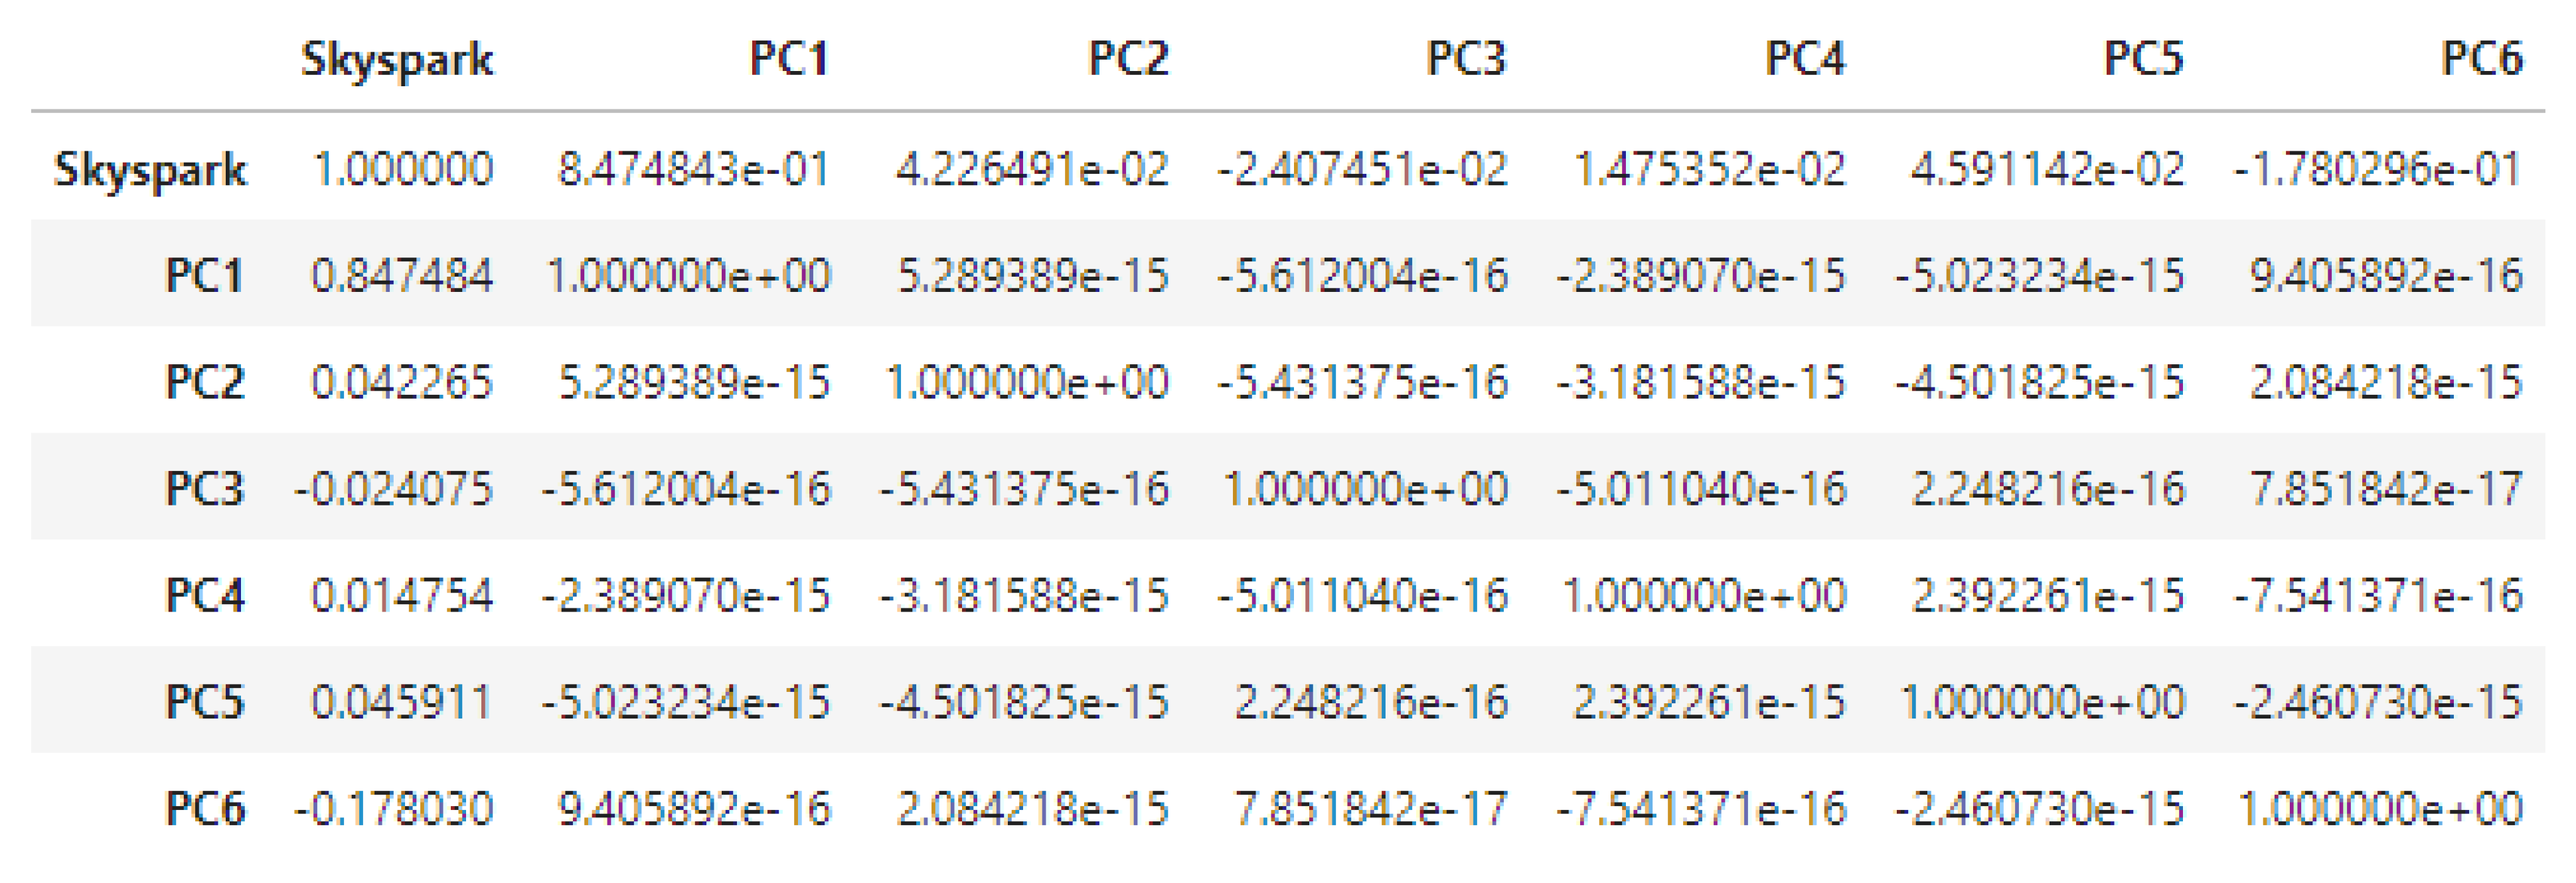The height and width of the screenshot is (883, 2576).
Task: Select the 0.014754 cell in PC4 row
Action: (402, 595)
